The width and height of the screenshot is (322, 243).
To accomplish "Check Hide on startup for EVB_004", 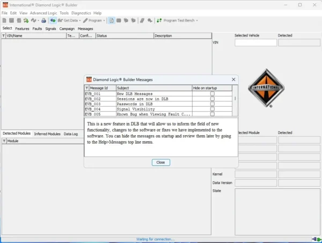I will (x=213, y=109).
